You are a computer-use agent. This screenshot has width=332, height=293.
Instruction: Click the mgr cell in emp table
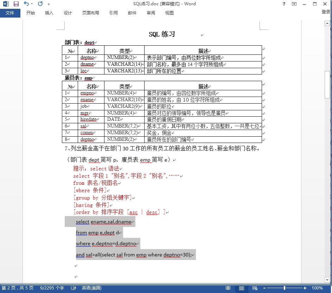[91, 113]
